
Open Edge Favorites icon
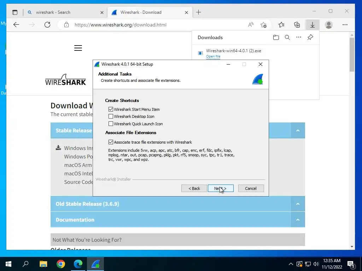coord(281,25)
